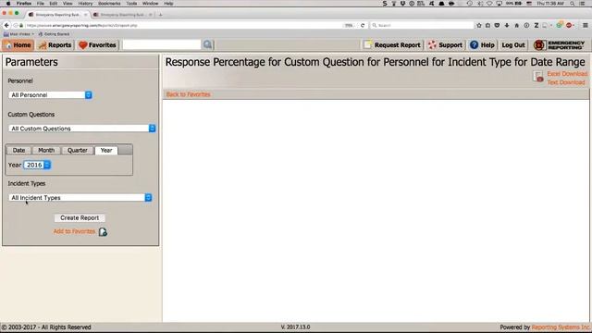
Task: Open the Favorites page
Action: (97, 45)
